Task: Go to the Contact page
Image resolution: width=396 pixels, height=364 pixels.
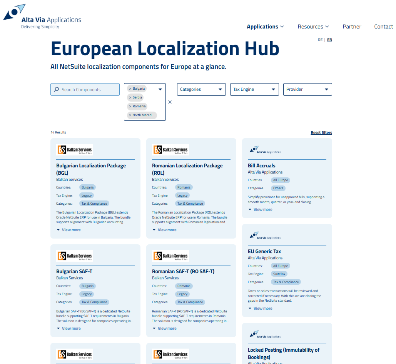Action: click(383, 27)
